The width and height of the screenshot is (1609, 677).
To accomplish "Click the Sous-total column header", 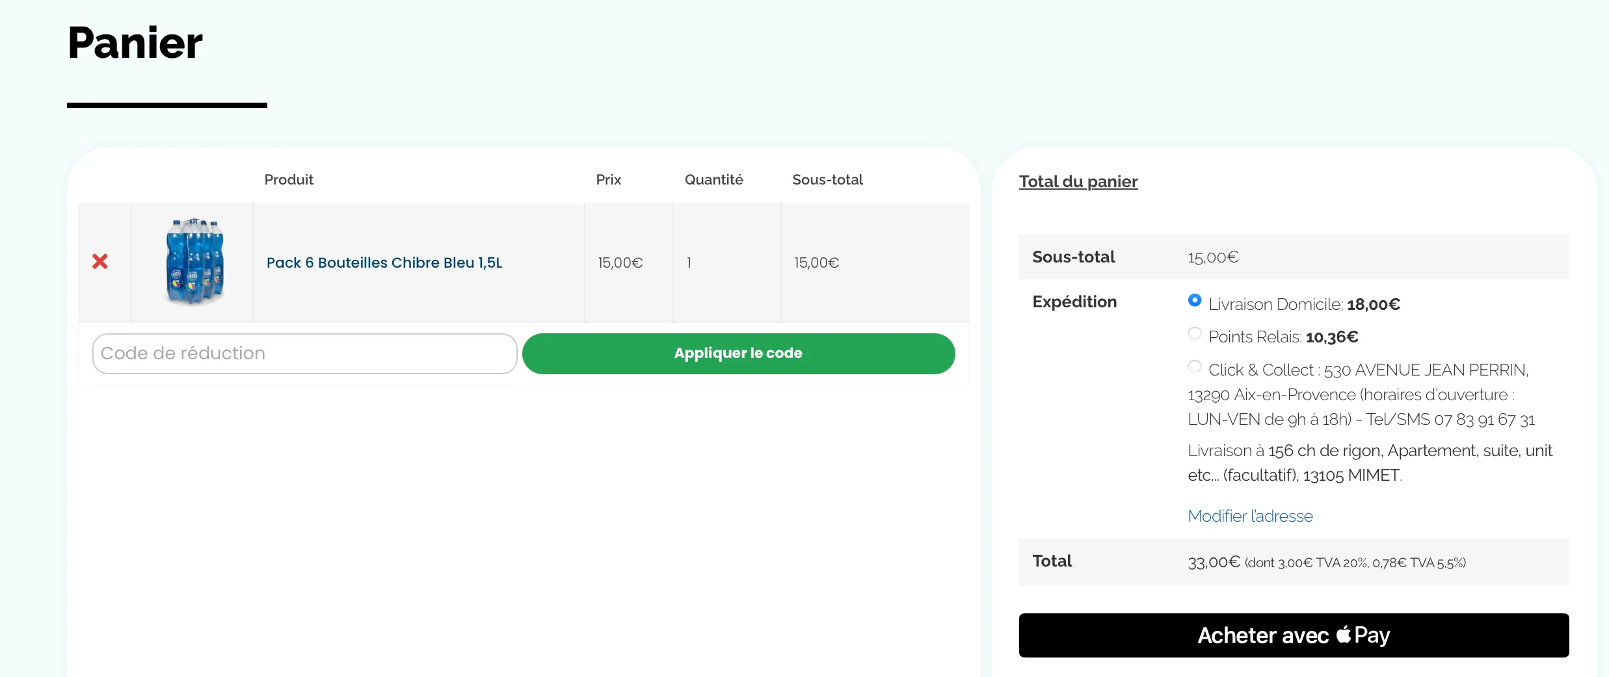I will pyautogui.click(x=827, y=179).
